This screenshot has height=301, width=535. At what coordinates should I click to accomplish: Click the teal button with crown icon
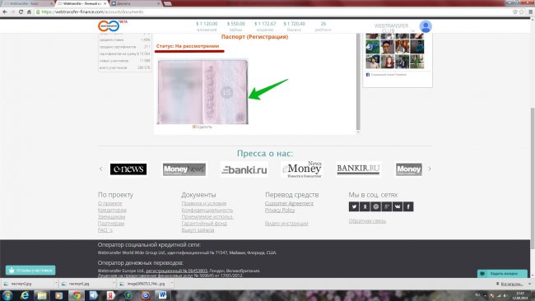[x=30, y=271]
